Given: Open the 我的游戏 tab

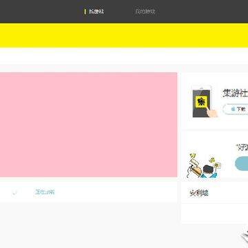Looking at the screenshot, I should click(x=145, y=12).
